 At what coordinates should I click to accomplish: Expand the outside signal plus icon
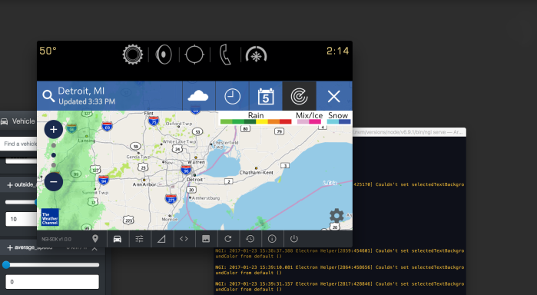coord(10,185)
